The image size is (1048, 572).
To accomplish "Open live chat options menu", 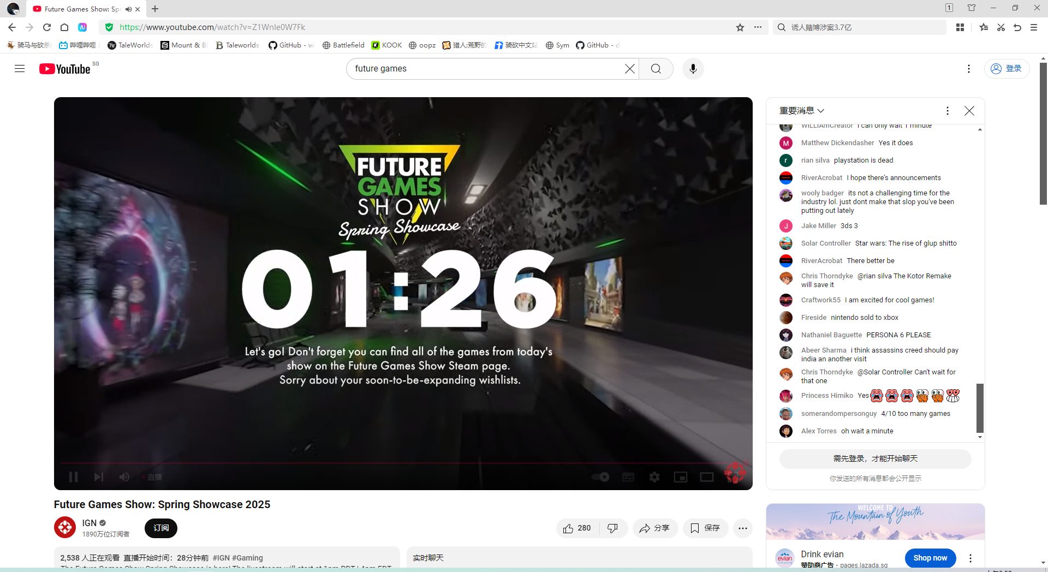I will (948, 111).
